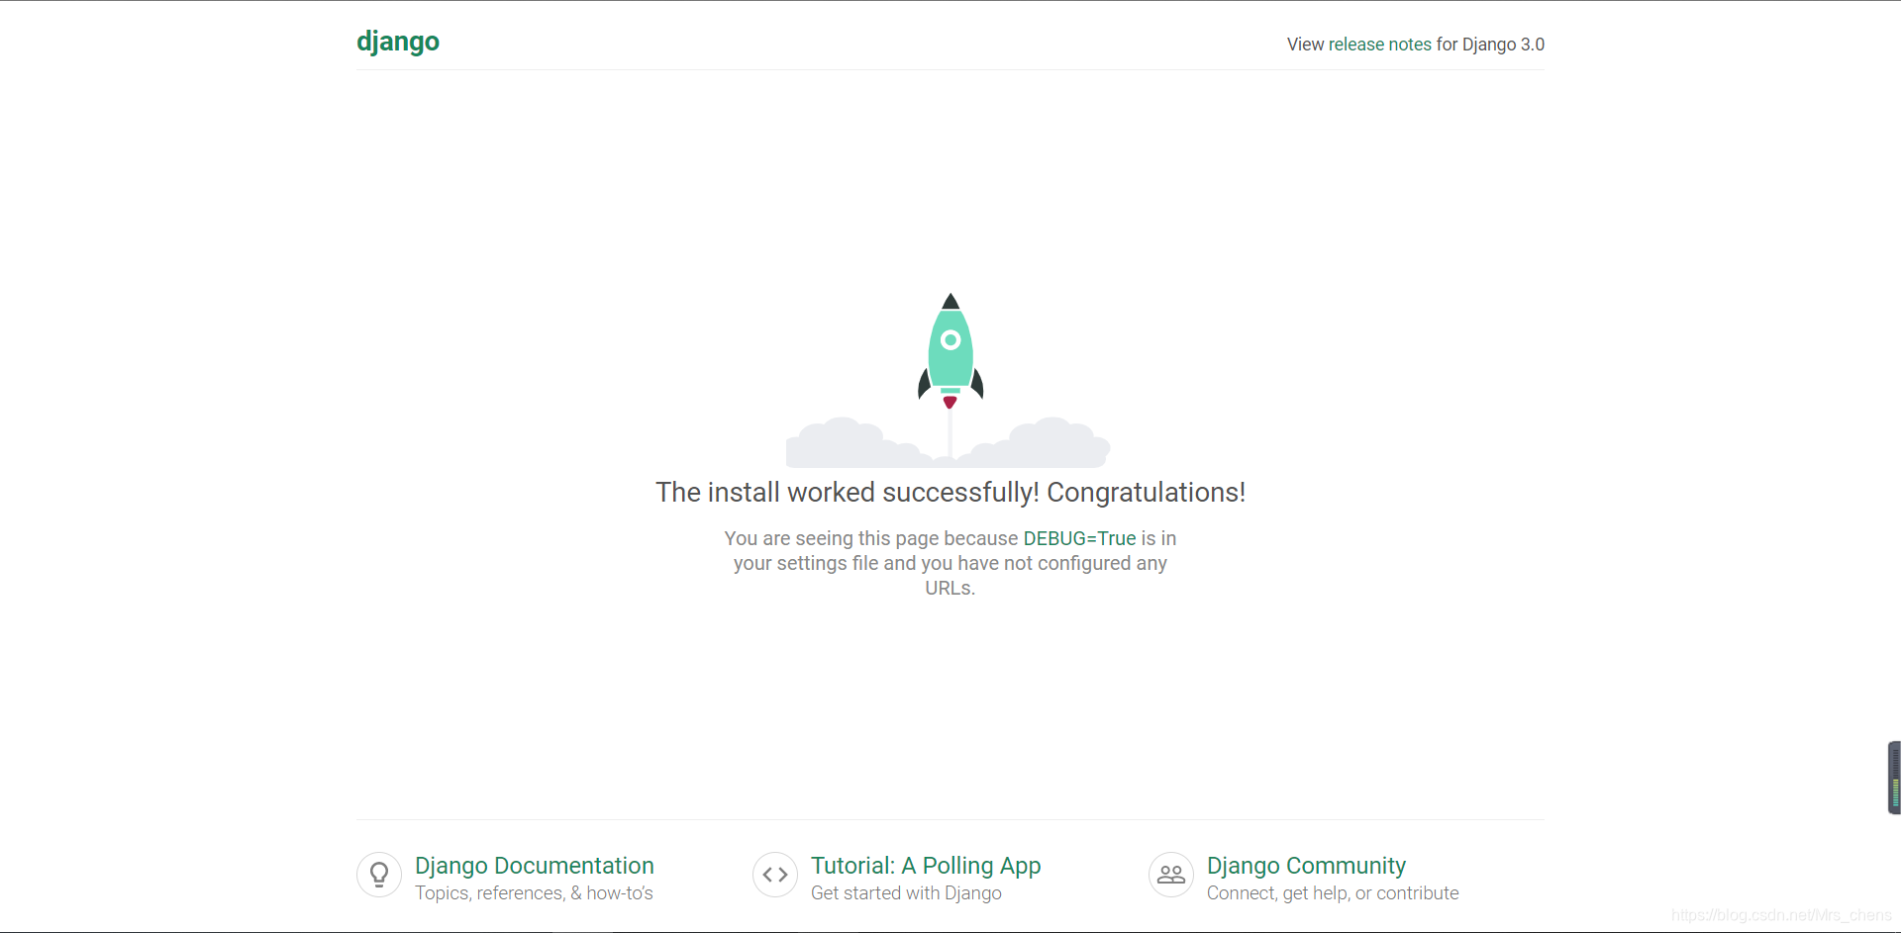
Task: Click 'your settings file and you have not configured any' line
Action: click(950, 563)
